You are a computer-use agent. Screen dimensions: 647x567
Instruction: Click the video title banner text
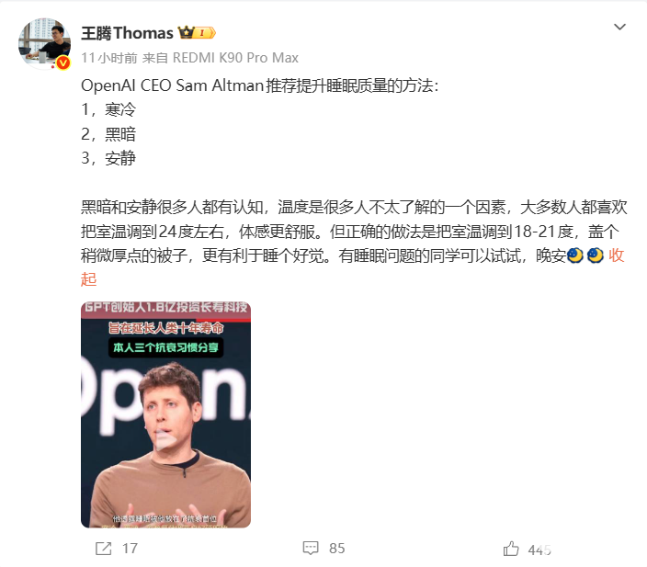[165, 308]
